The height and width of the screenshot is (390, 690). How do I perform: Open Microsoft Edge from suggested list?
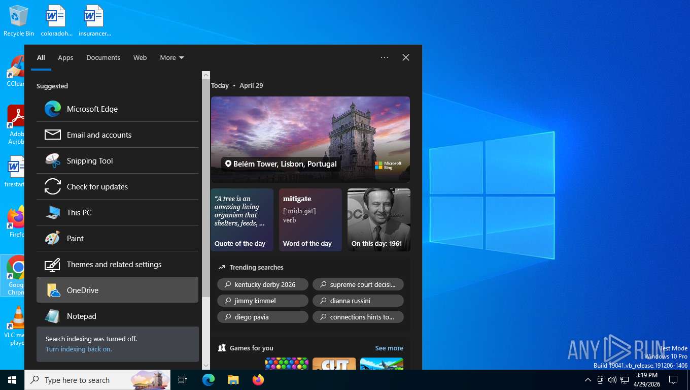[117, 109]
